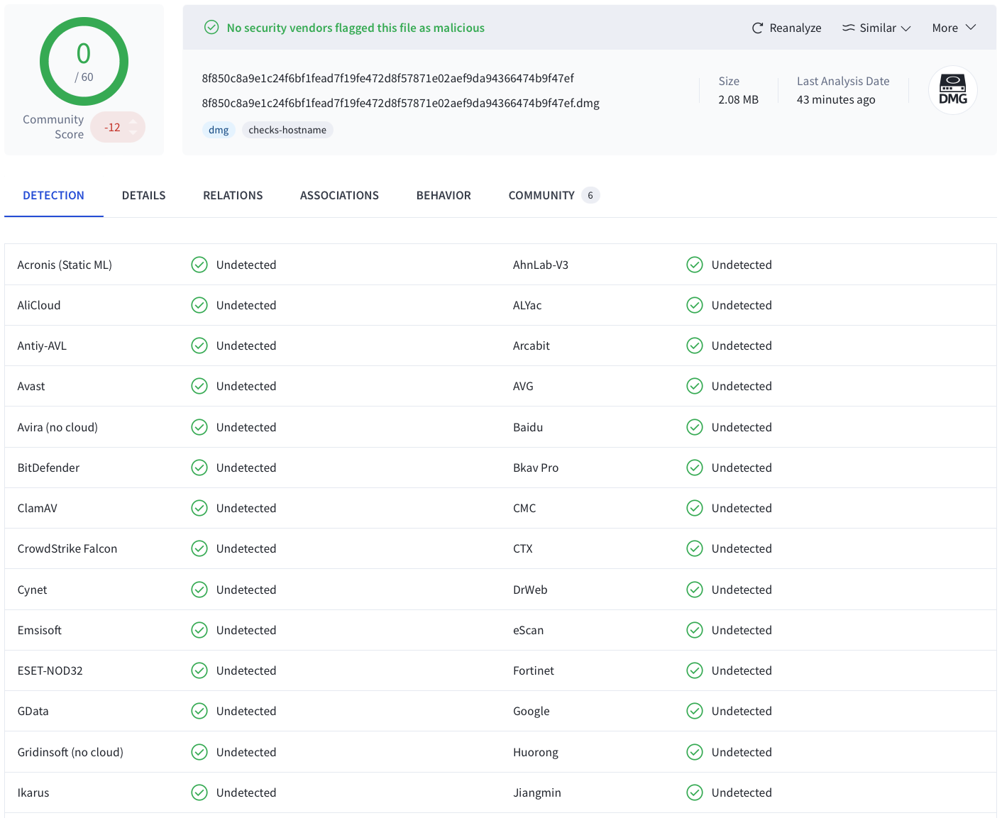Click the Baidu undetected check icon

point(695,427)
